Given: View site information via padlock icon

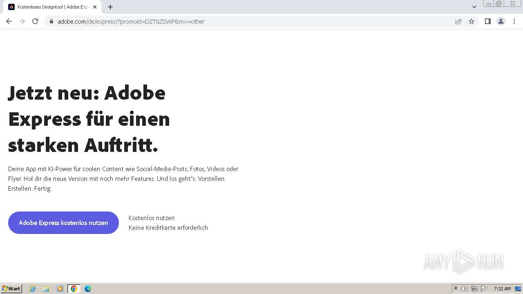Looking at the screenshot, I should click(51, 21).
